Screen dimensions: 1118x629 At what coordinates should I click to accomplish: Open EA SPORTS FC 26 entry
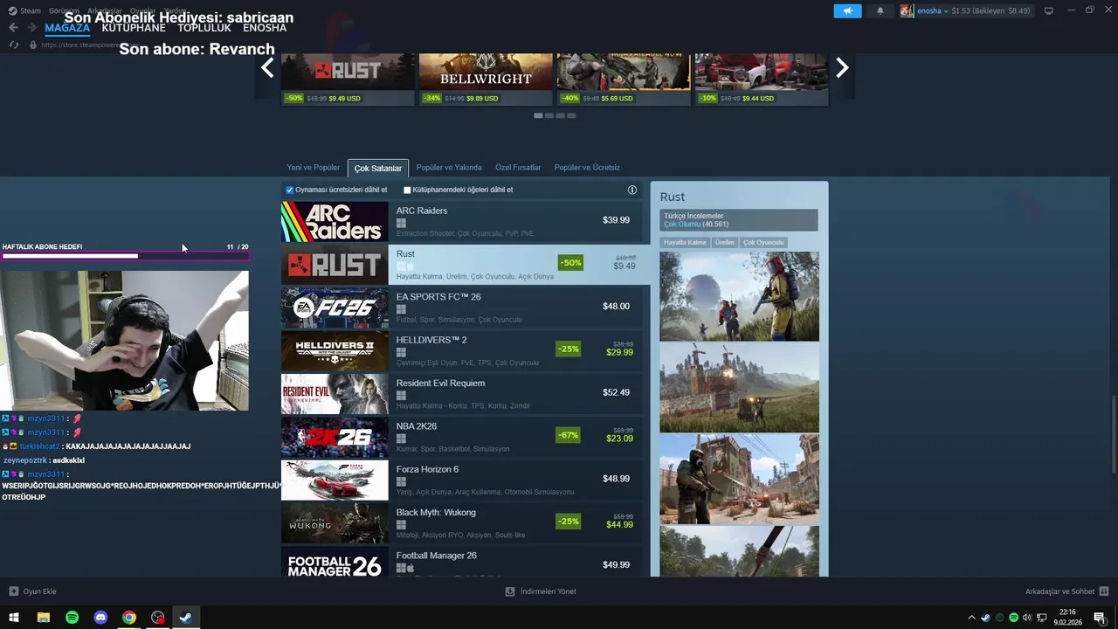[x=461, y=308]
